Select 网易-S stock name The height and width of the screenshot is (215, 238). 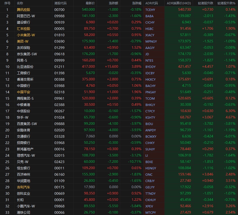click(22, 60)
